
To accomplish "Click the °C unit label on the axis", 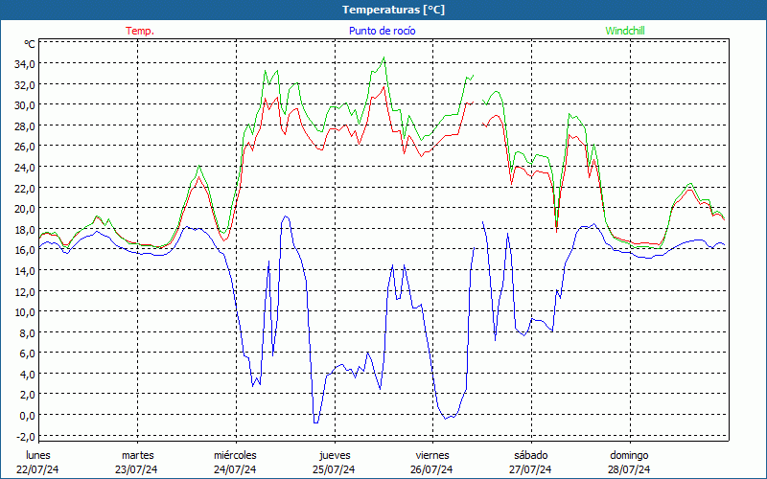I will (30, 44).
